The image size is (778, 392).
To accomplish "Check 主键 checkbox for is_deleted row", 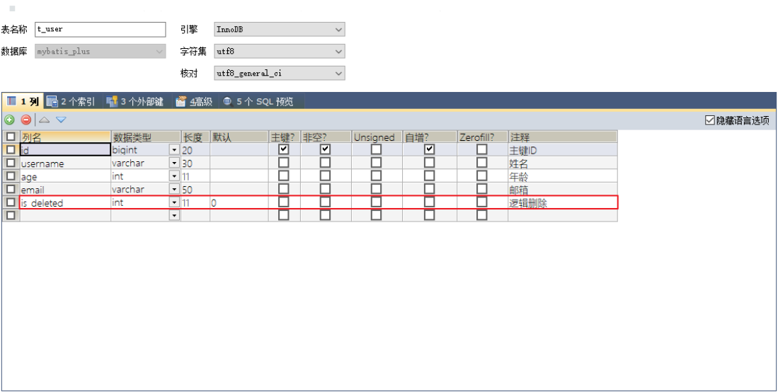I will click(x=284, y=202).
